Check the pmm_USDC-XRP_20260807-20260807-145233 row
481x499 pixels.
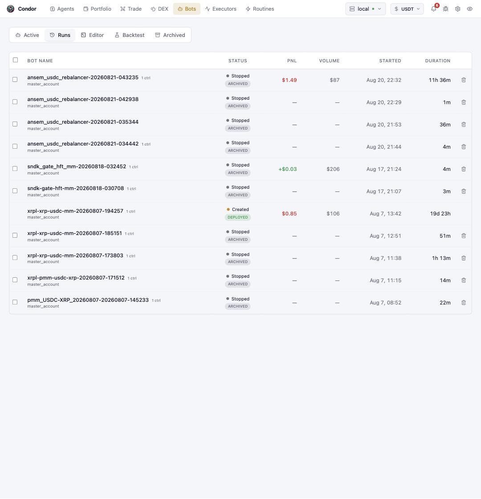15,302
